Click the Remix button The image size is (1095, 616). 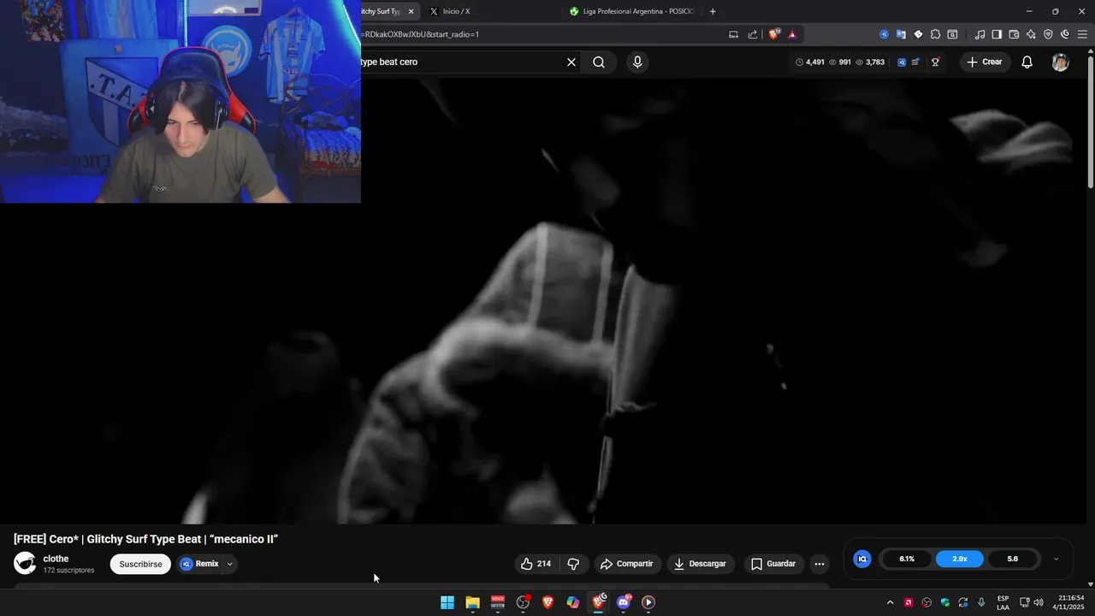[200, 564]
